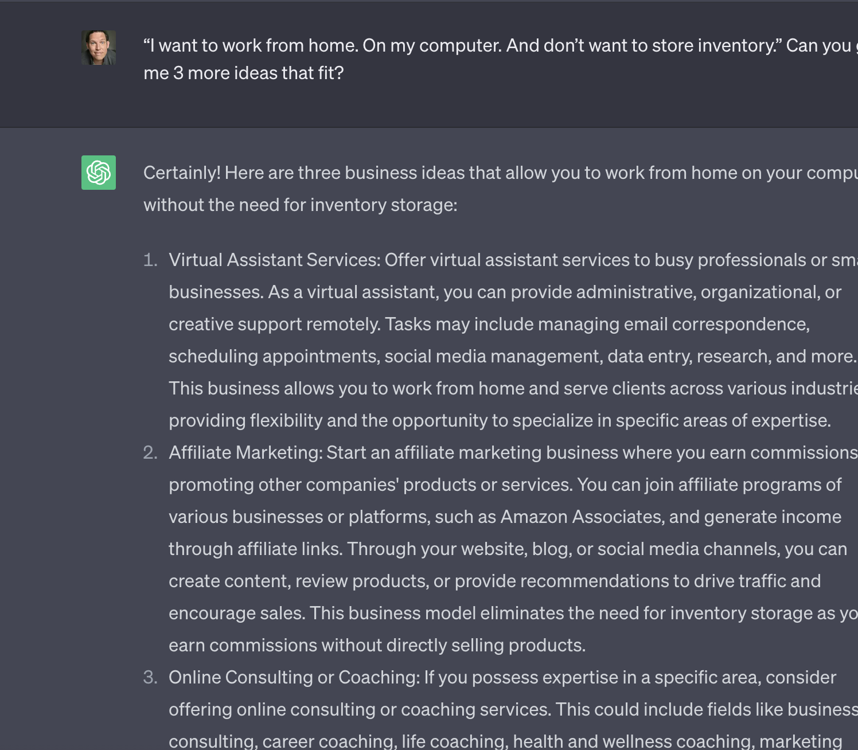Click the 'Certainly! Here are three business ideas' intro
The image size is (858, 750).
click(x=501, y=173)
